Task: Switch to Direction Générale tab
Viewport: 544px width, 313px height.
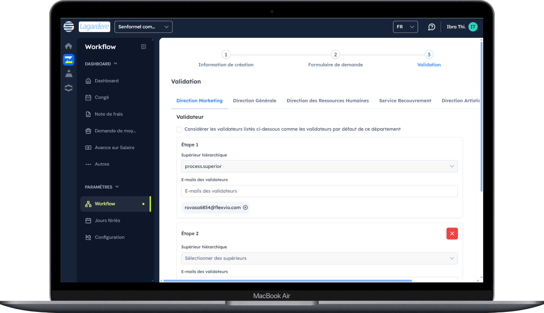Action: pos(254,101)
